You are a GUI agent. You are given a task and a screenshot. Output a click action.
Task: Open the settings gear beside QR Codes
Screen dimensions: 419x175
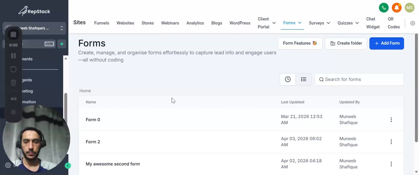point(413,23)
